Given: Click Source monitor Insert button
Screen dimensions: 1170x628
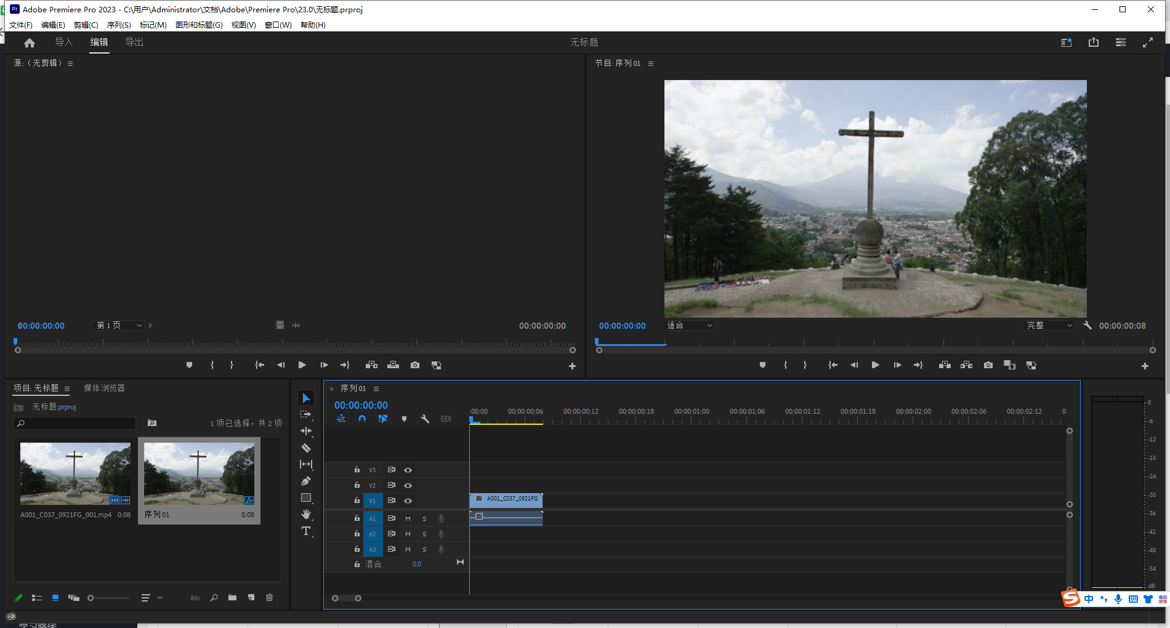Looking at the screenshot, I should point(371,365).
